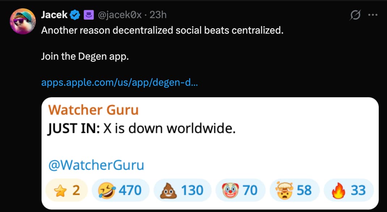Click Jacek's profile avatar
Viewport: 387px width, 212px height.
[22, 21]
